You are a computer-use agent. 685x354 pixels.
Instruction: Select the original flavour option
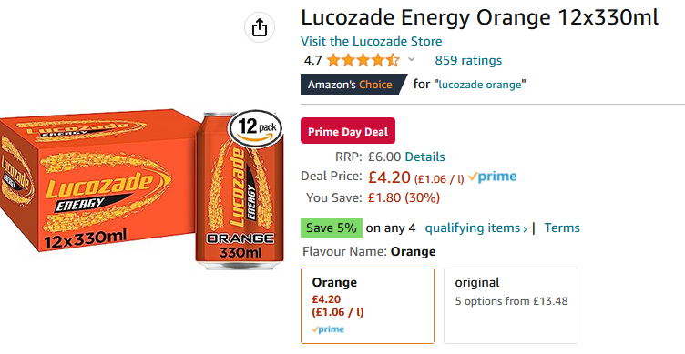pyautogui.click(x=511, y=306)
